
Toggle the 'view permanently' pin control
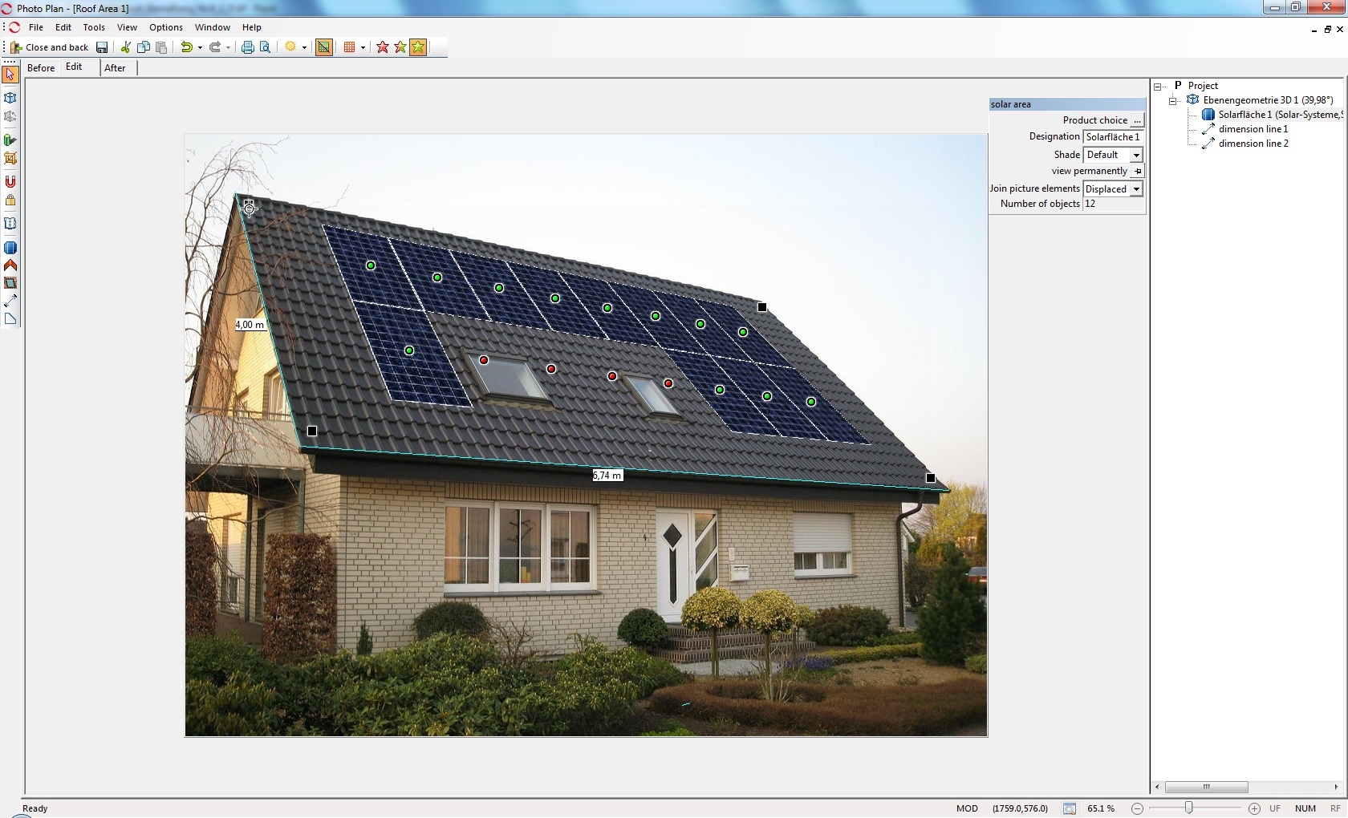point(1139,171)
